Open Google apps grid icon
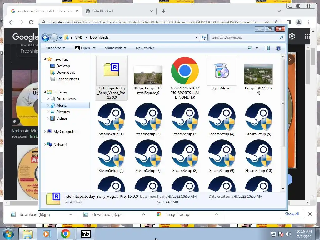The height and width of the screenshot is (240, 320). click(x=307, y=36)
